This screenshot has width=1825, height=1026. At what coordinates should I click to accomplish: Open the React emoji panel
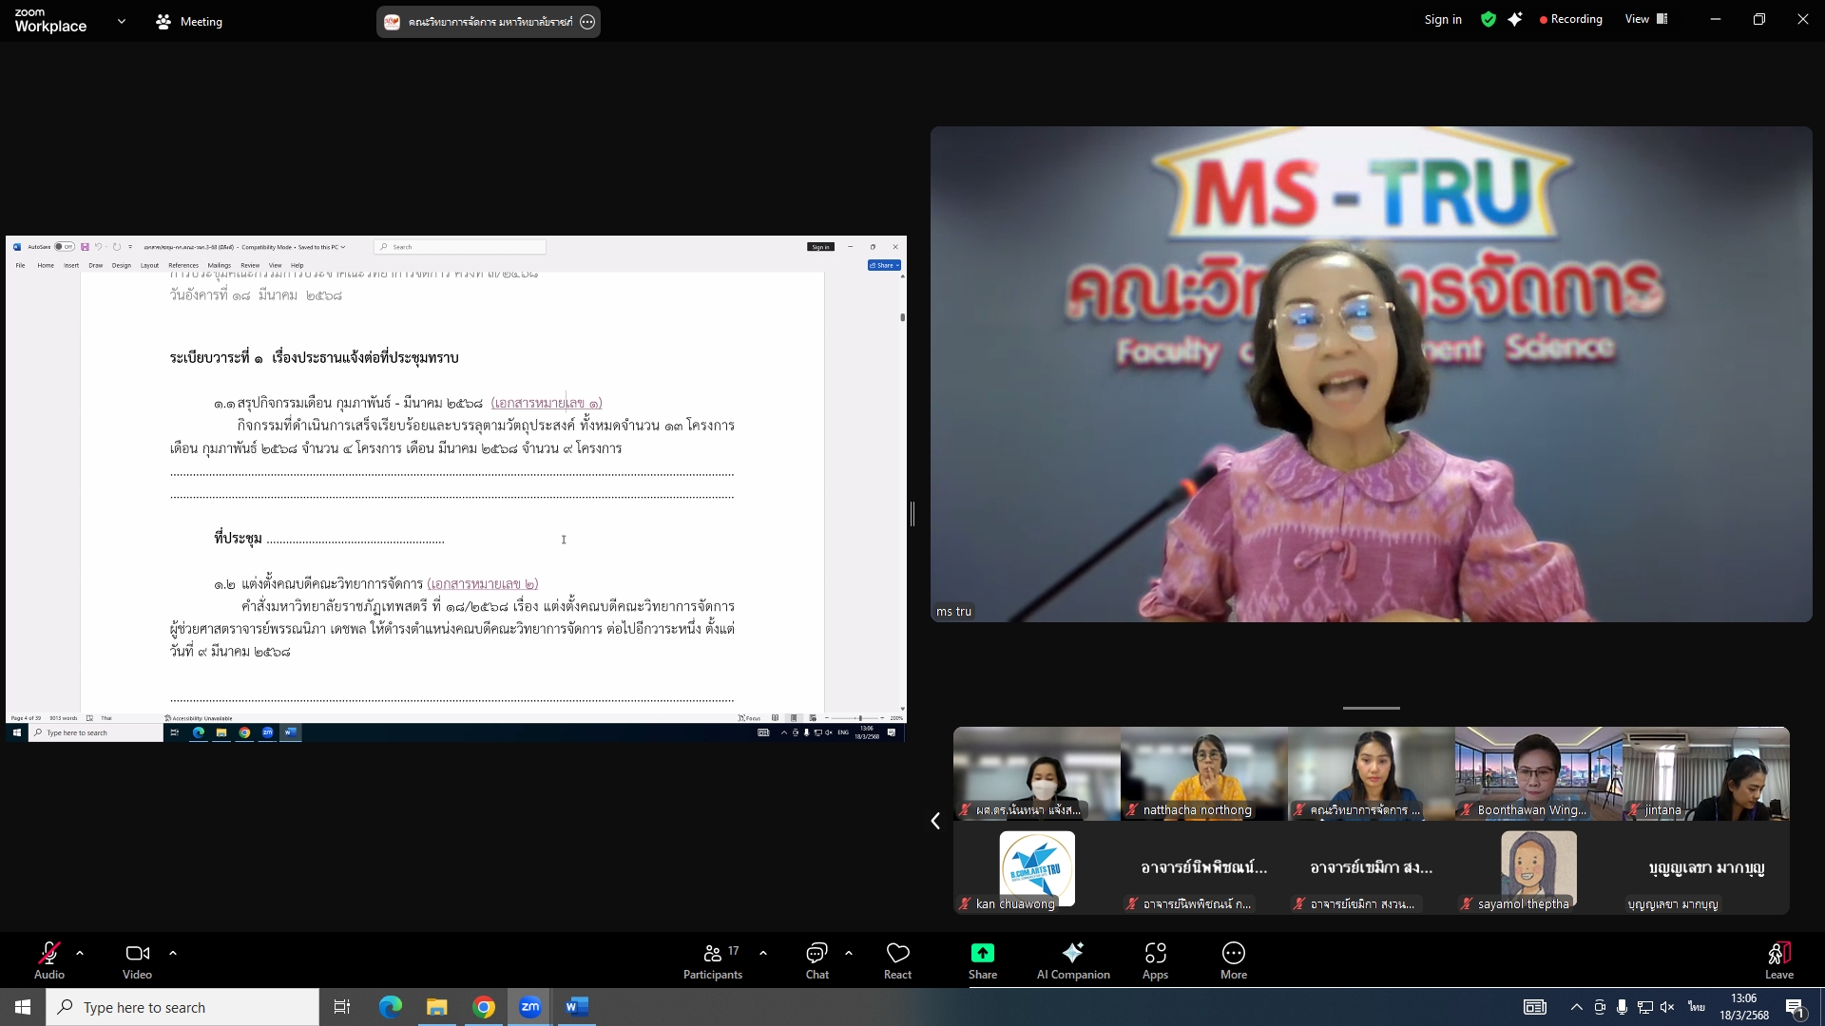897,953
